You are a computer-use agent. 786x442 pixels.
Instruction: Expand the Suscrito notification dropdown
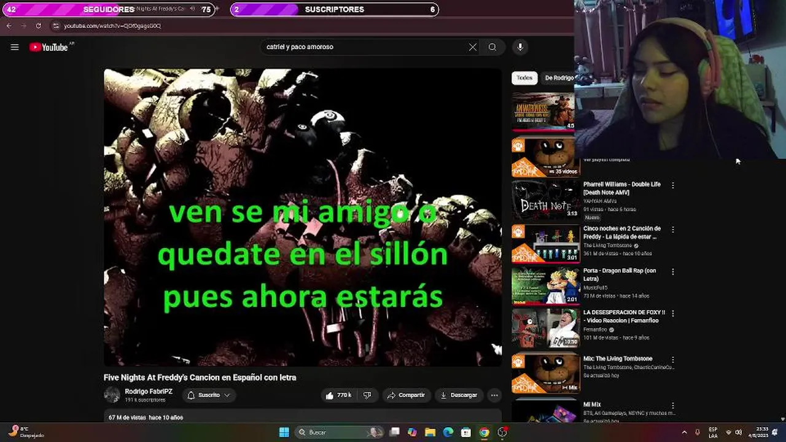[x=209, y=395]
